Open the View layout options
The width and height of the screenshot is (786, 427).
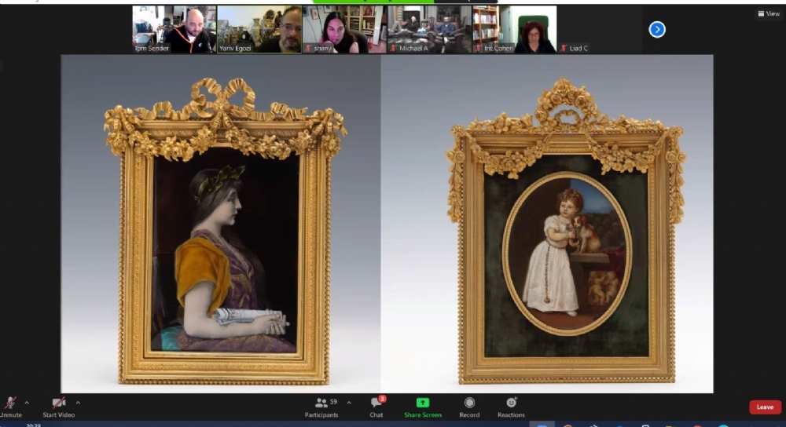coord(769,13)
